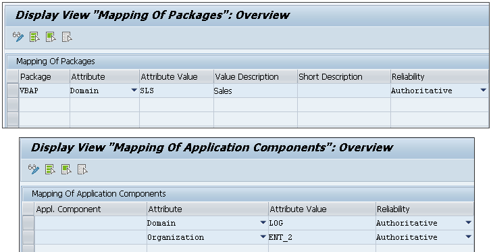
Task: Click Select Block icon in Mapping Of Packages toolbar
Action: click(51, 37)
